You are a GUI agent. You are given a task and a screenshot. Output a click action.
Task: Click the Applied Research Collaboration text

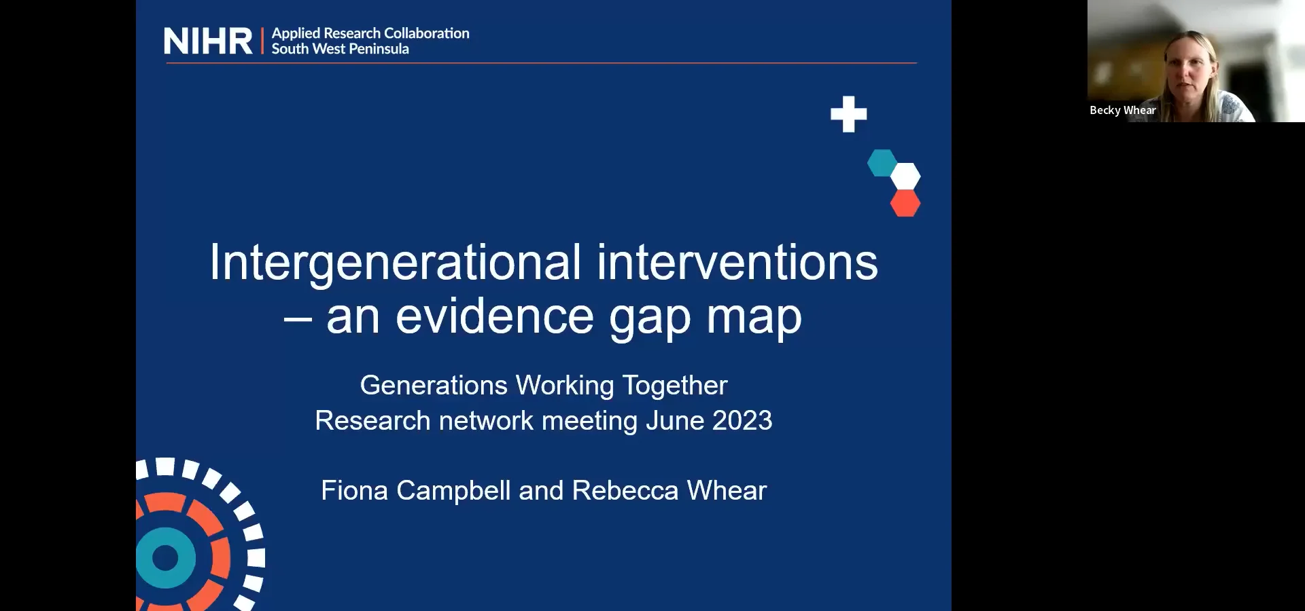[370, 33]
